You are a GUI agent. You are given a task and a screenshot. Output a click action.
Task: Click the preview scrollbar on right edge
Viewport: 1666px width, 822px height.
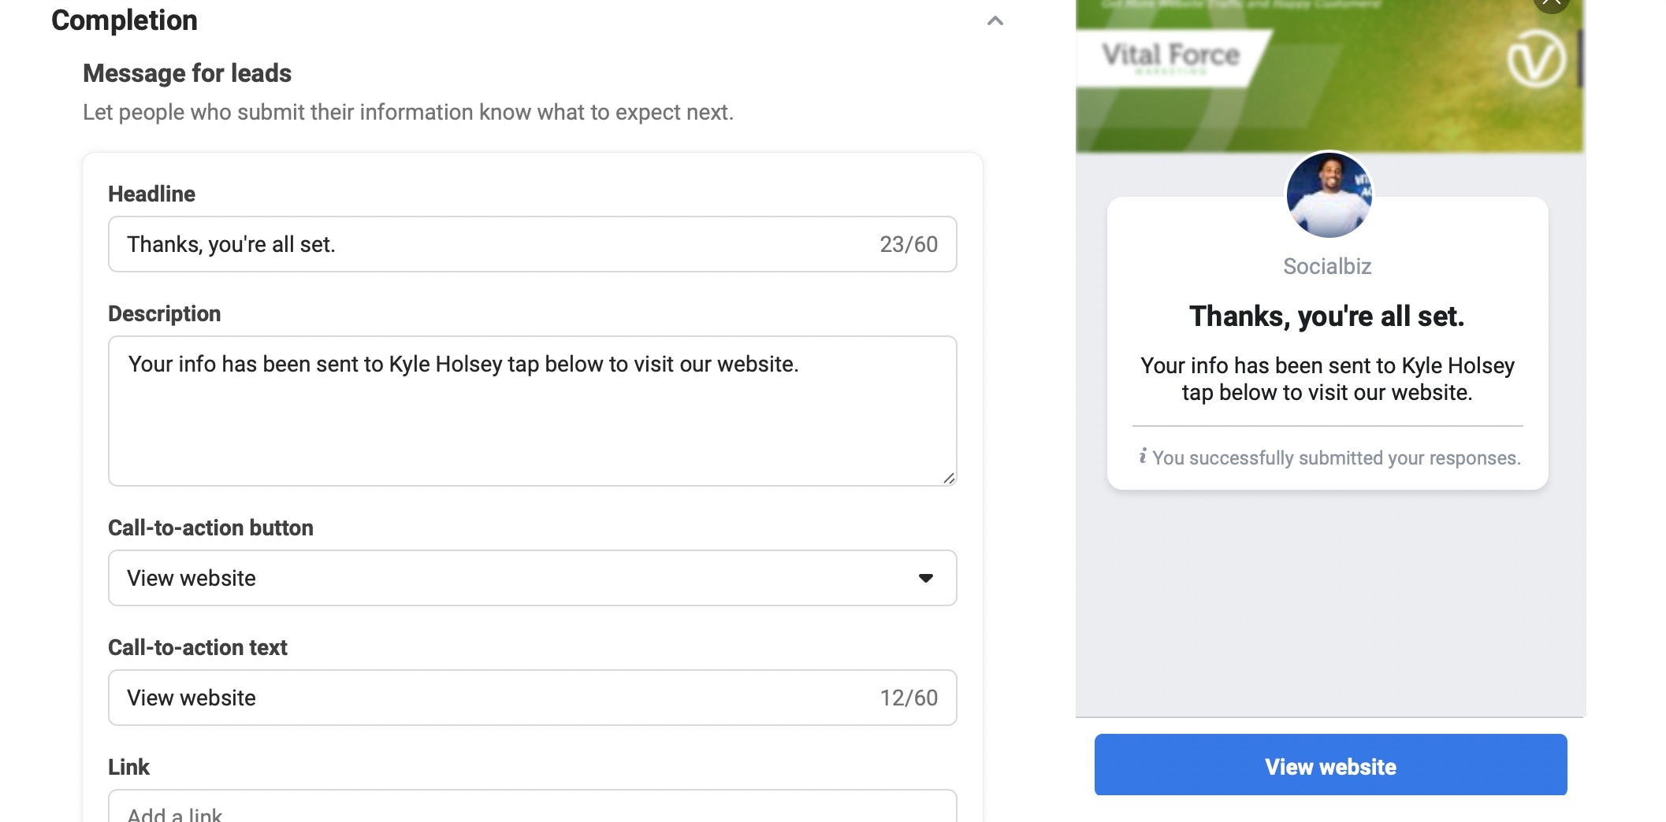coord(1579,59)
